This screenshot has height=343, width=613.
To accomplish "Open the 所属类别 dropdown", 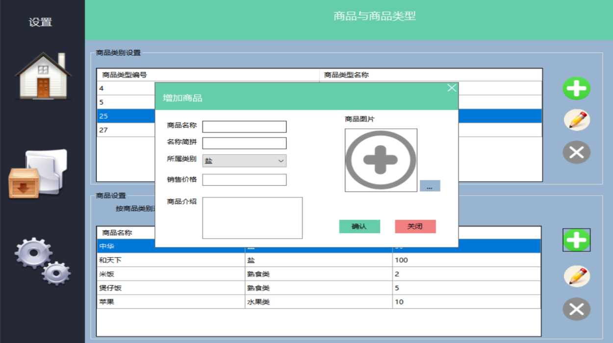I will pyautogui.click(x=244, y=161).
